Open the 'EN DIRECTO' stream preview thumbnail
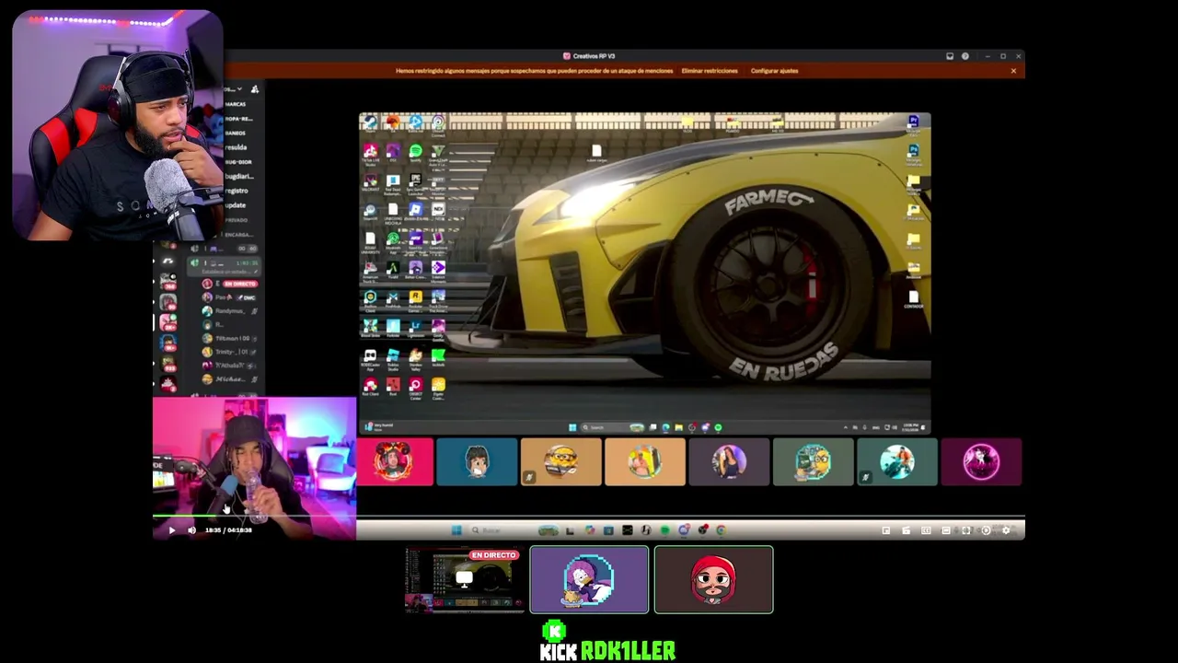 pyautogui.click(x=464, y=579)
